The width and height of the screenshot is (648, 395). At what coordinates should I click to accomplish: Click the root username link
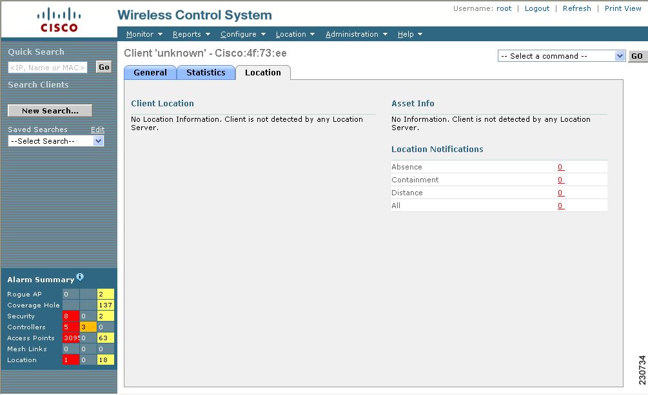pos(504,8)
